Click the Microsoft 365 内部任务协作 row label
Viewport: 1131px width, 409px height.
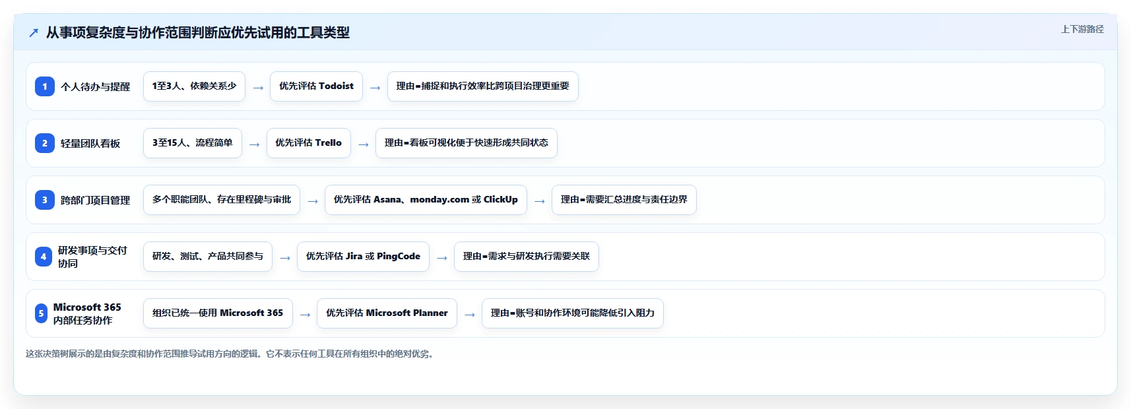point(88,313)
